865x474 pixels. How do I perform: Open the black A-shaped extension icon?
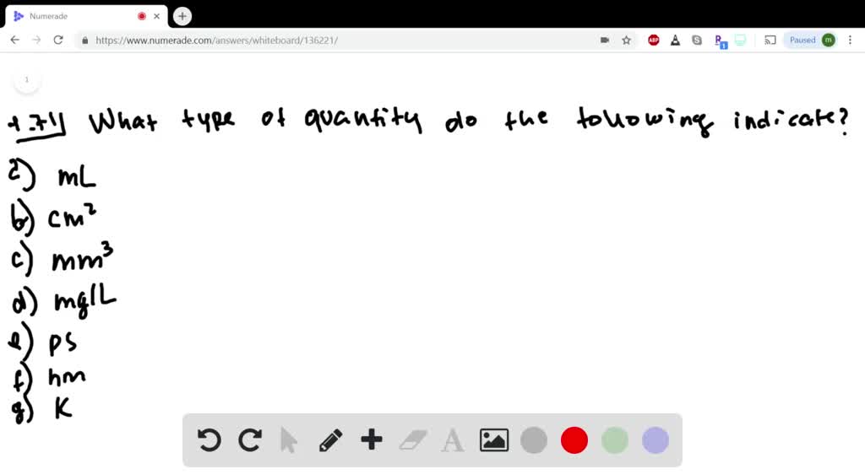coord(675,40)
